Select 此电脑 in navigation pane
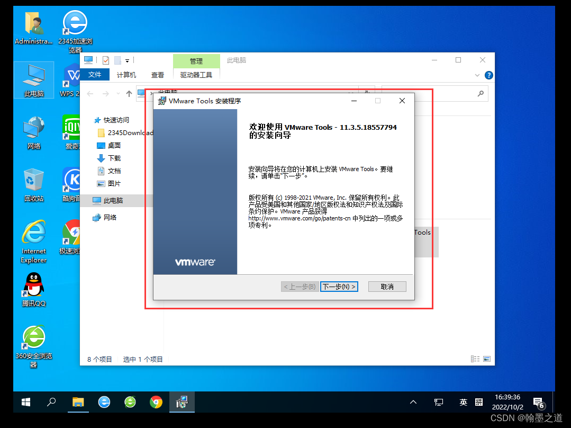 point(108,201)
